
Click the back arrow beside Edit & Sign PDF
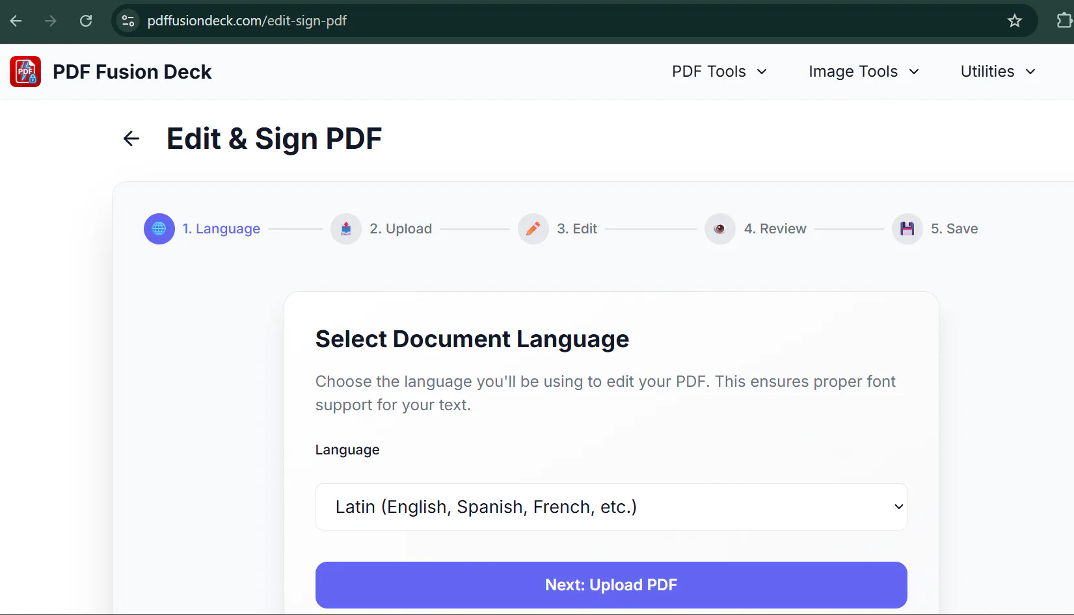(131, 138)
